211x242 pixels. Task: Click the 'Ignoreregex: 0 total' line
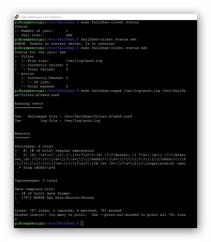pos(36,180)
